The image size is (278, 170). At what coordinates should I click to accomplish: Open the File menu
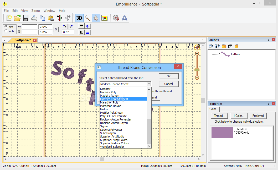point(6,11)
